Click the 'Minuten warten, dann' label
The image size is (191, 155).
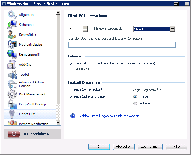(110, 29)
